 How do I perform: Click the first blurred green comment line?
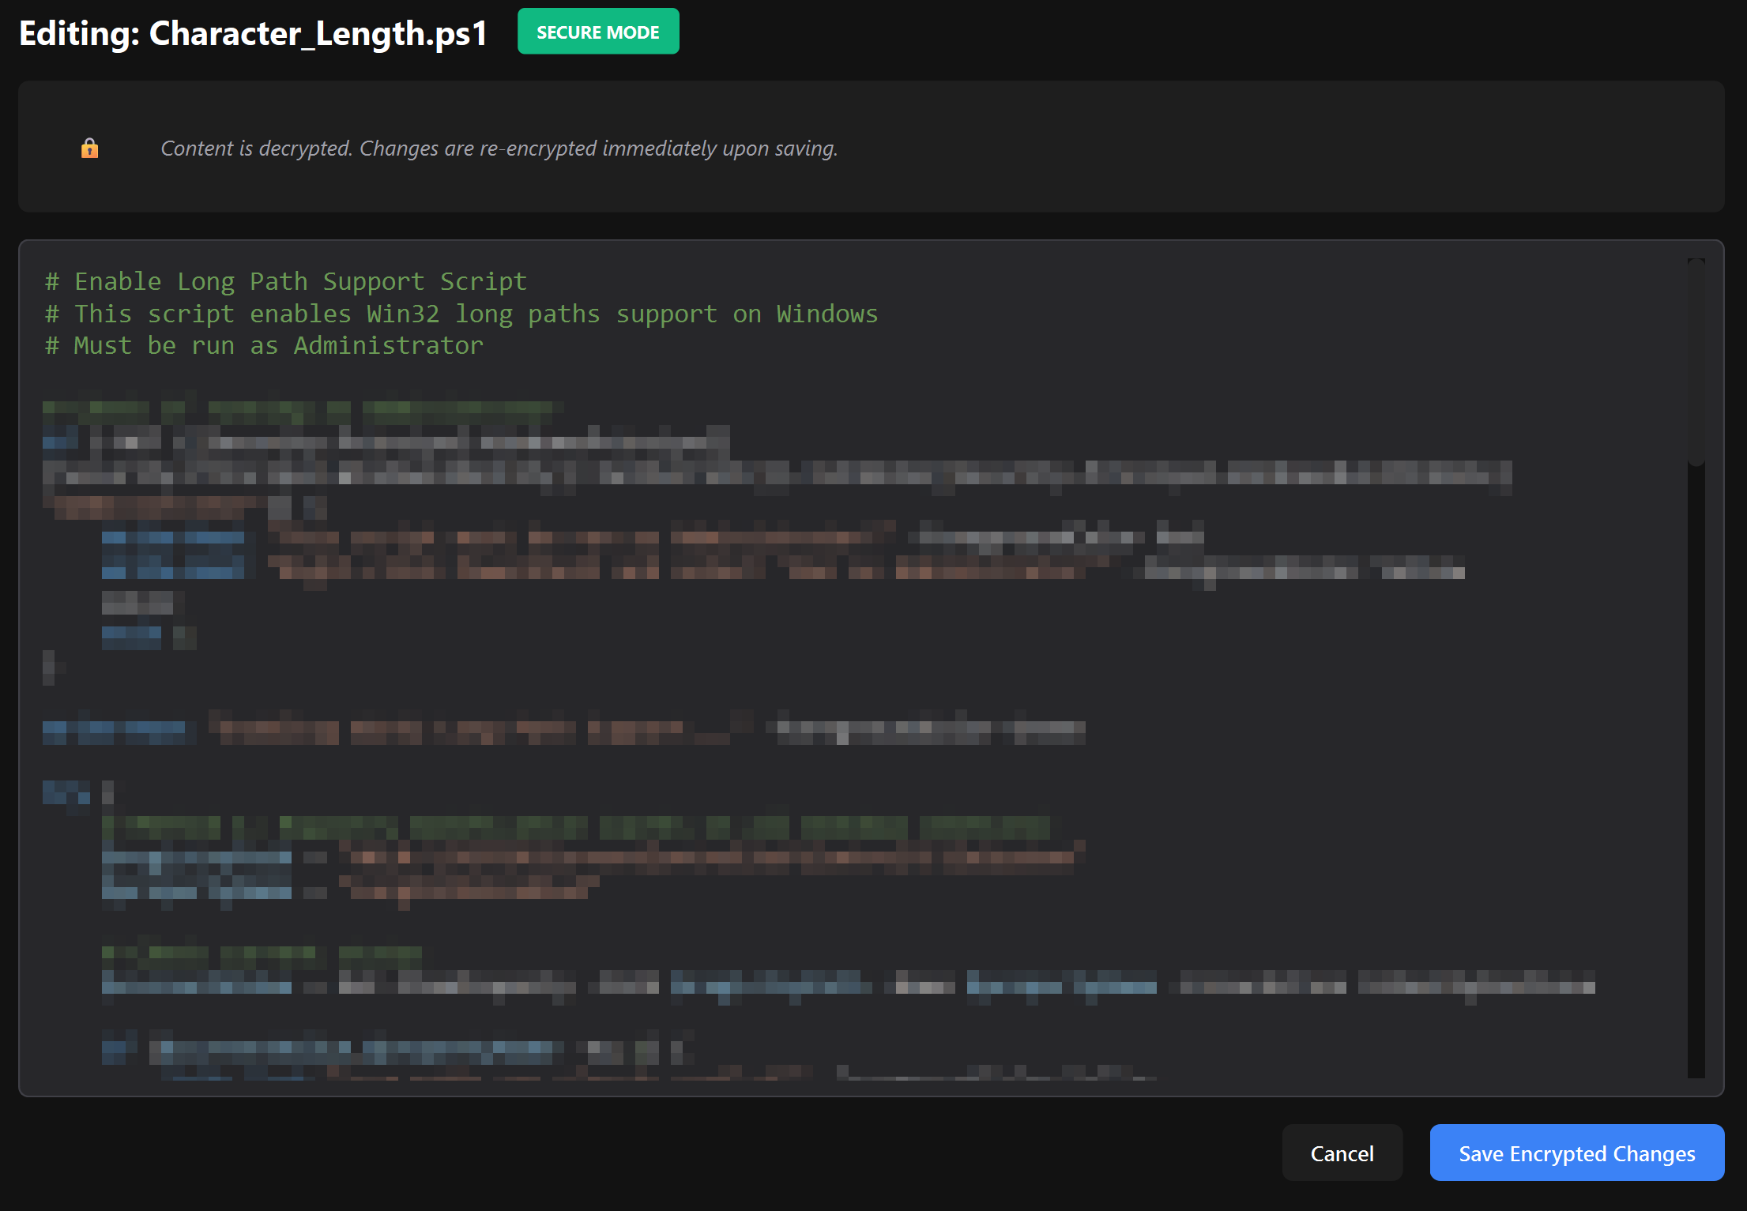pyautogui.click(x=303, y=409)
